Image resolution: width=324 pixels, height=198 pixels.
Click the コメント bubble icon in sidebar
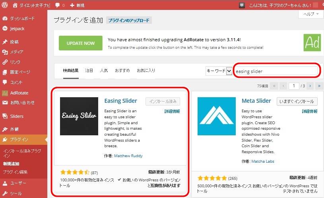pyautogui.click(x=5, y=82)
